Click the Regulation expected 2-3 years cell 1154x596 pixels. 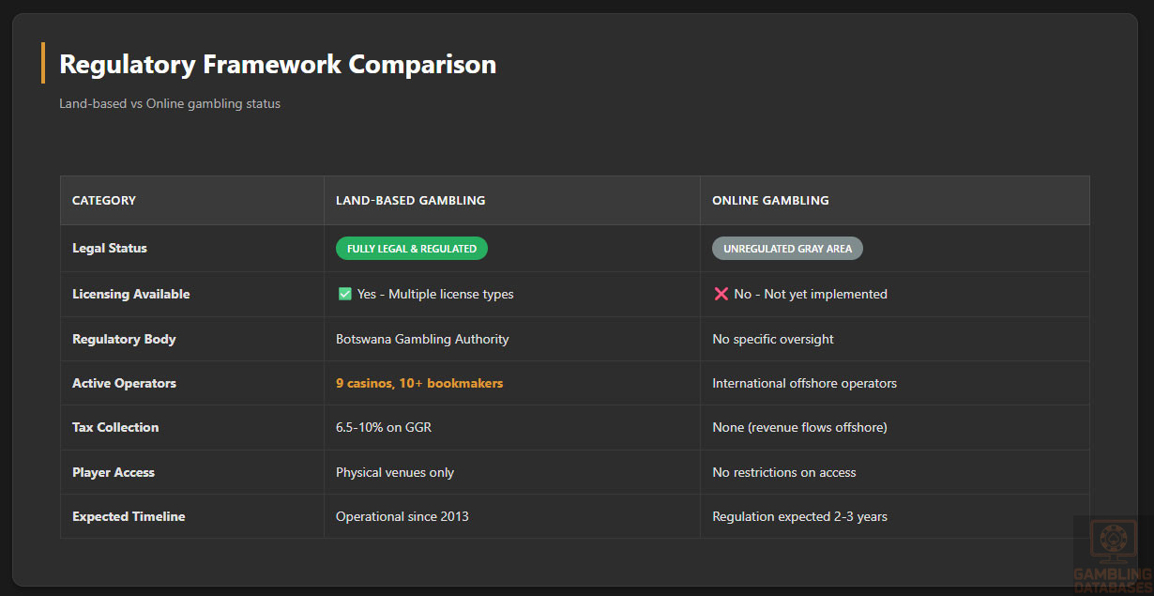[x=799, y=516]
